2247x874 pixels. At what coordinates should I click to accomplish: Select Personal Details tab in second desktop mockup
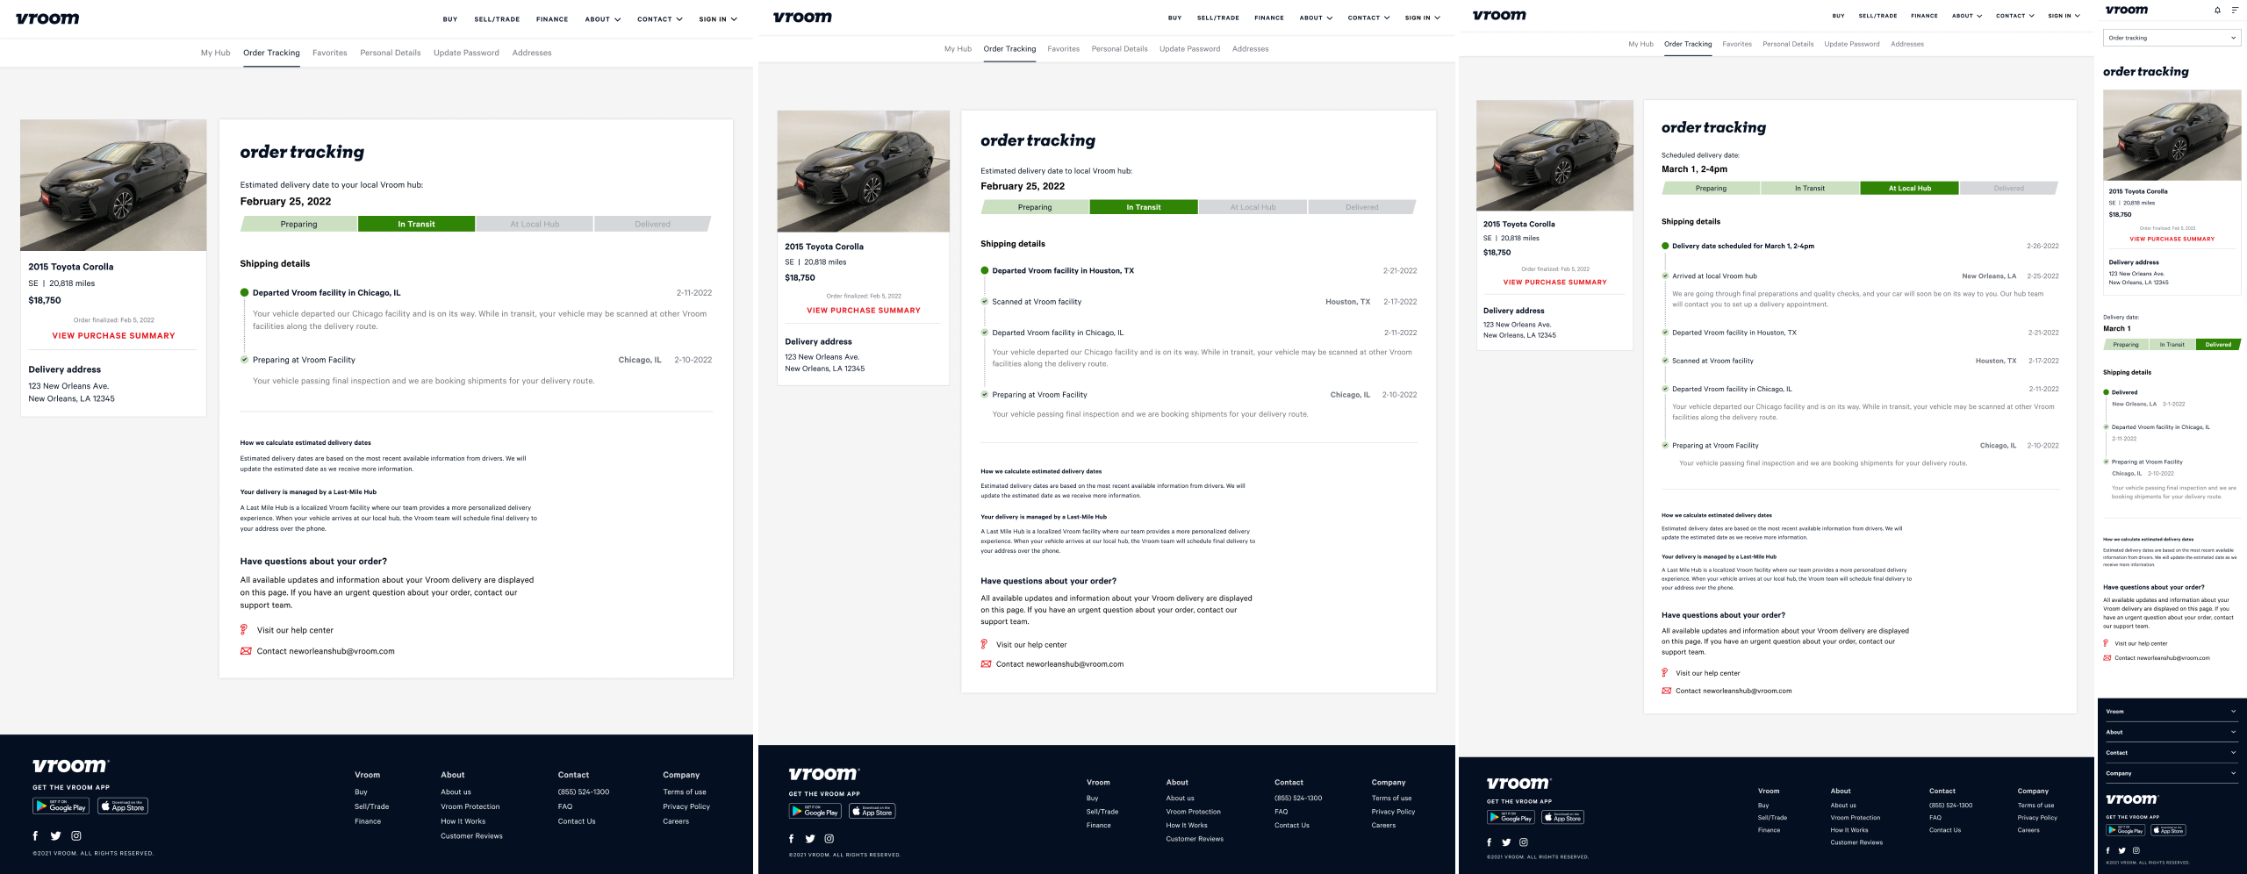pyautogui.click(x=1119, y=49)
